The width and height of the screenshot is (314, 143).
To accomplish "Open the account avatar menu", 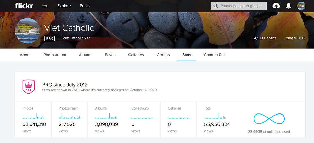I will tap(301, 6).
